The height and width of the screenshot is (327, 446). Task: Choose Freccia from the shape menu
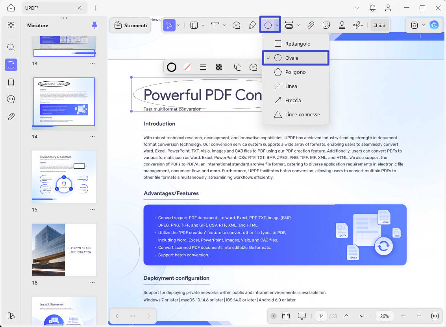(295, 100)
